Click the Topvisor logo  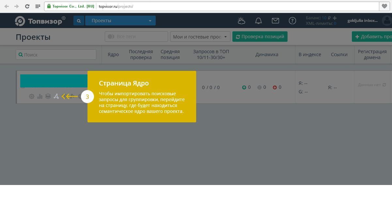pos(40,21)
